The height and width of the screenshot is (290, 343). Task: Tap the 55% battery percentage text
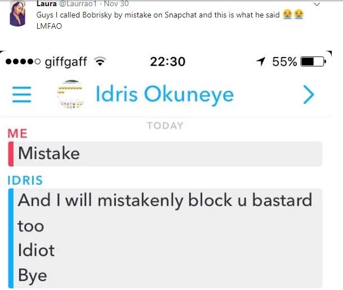(x=284, y=61)
